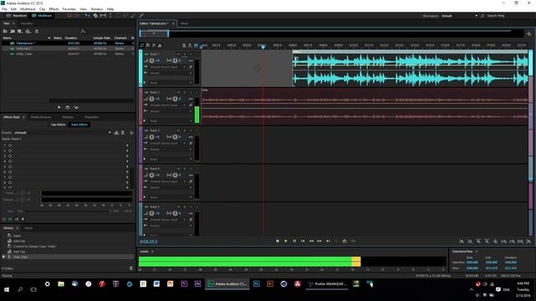Toggle power for effect slot 2
The image size is (536, 301).
coord(10,150)
